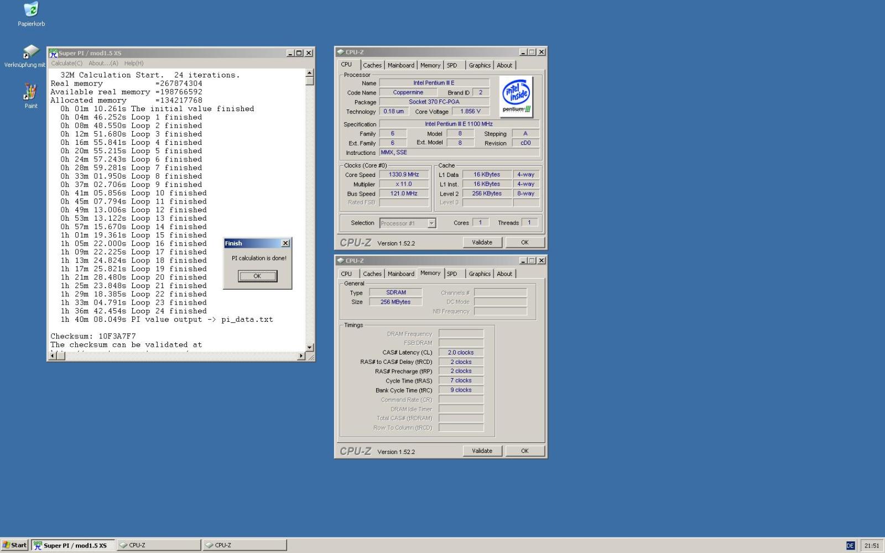Click the top CPU-Z window title icon

point(340,52)
